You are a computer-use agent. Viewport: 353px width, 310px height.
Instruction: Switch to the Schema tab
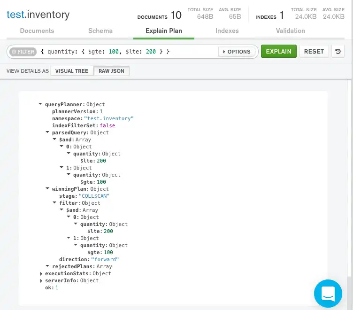[x=100, y=31]
